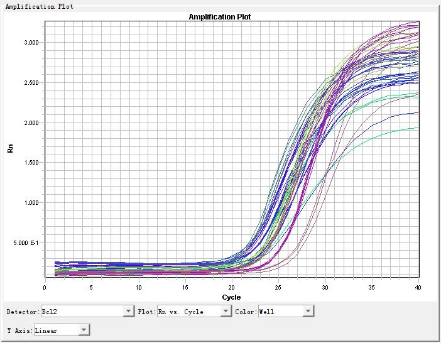Screen dimensions: 441x343
Task: Click the 'Y Axis:' label text
Action: [x=19, y=330]
